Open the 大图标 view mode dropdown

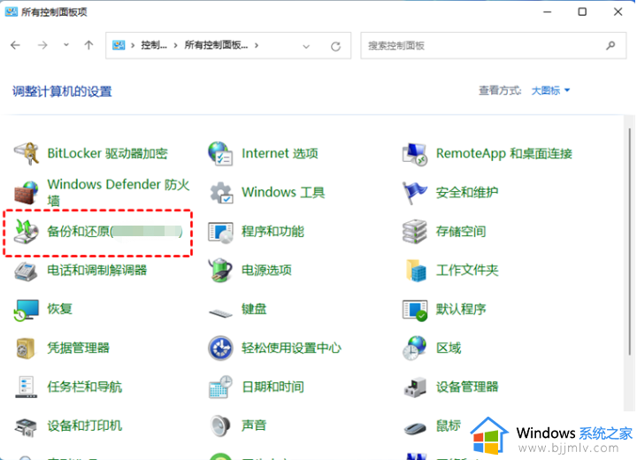pyautogui.click(x=550, y=90)
